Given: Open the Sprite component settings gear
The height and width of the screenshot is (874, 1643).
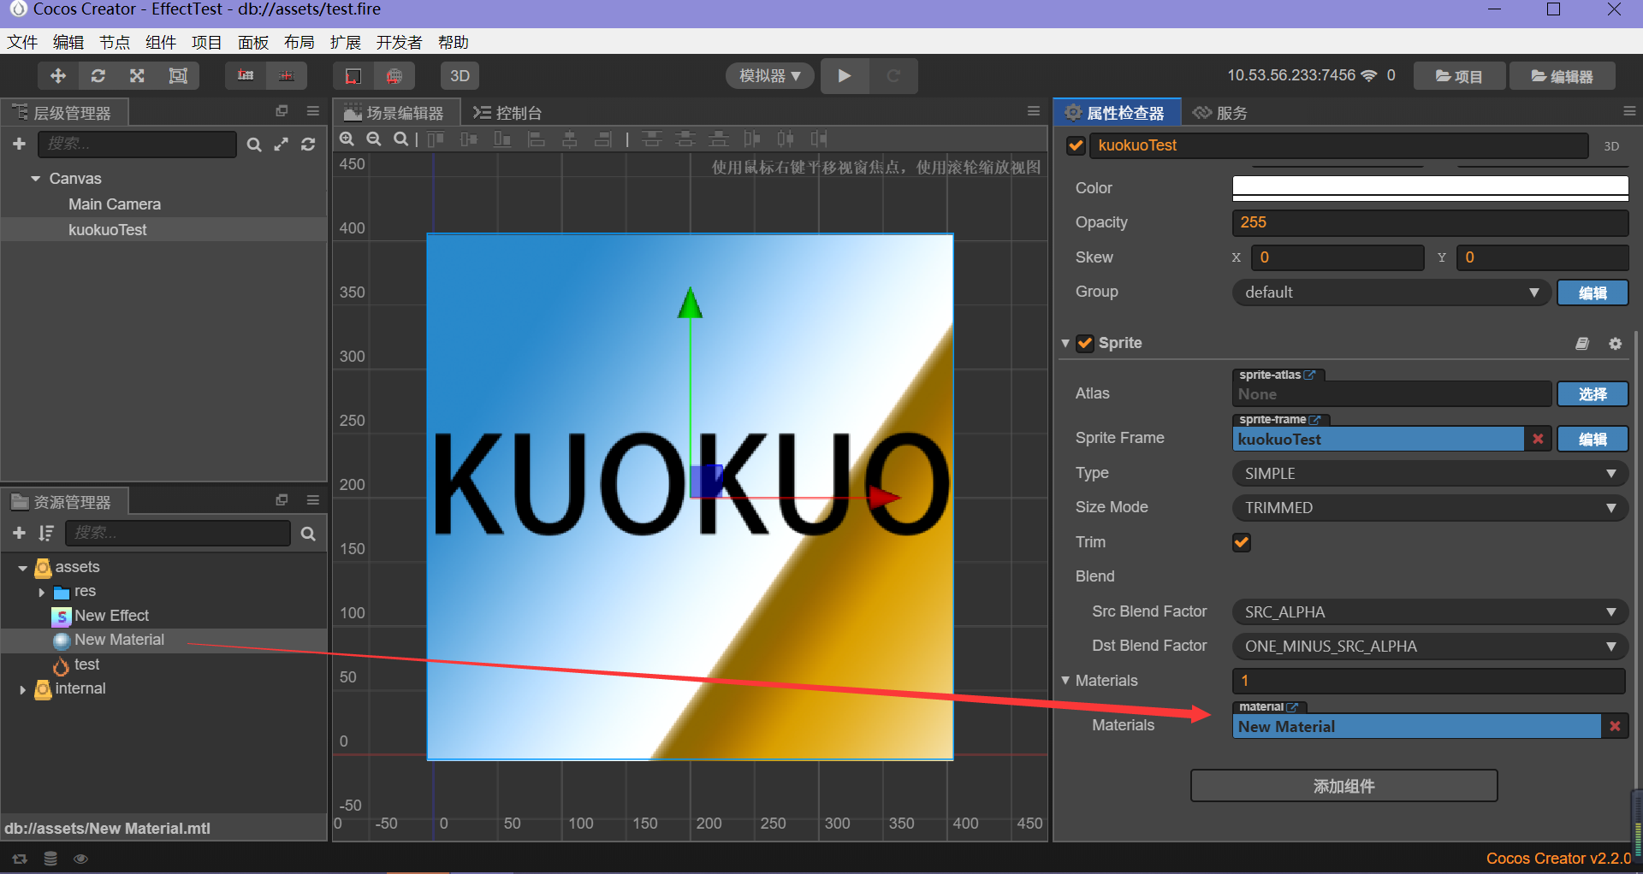Looking at the screenshot, I should (1616, 344).
